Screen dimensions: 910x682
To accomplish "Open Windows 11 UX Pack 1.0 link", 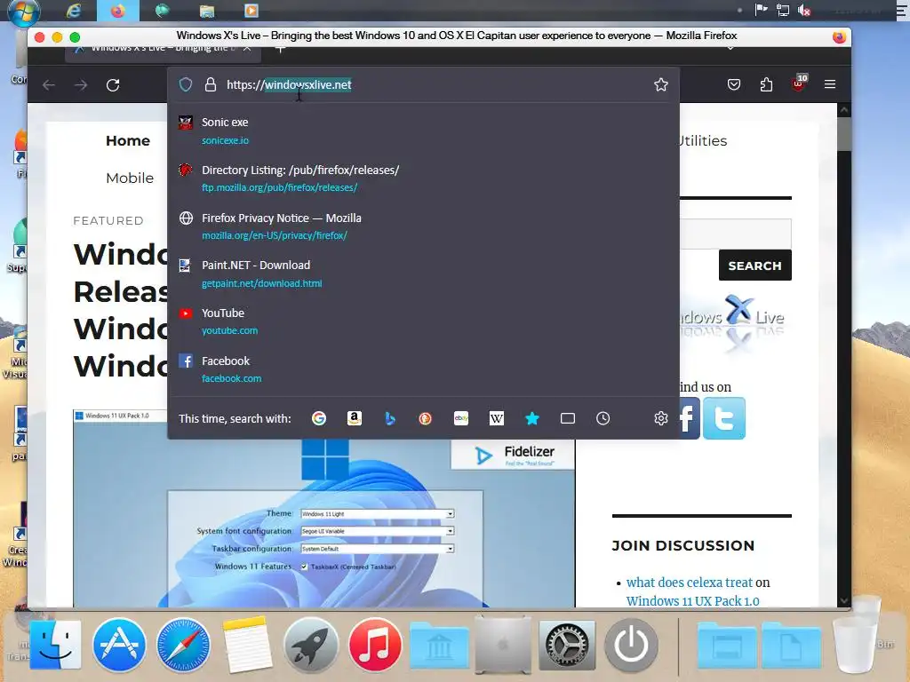I will tap(693, 601).
